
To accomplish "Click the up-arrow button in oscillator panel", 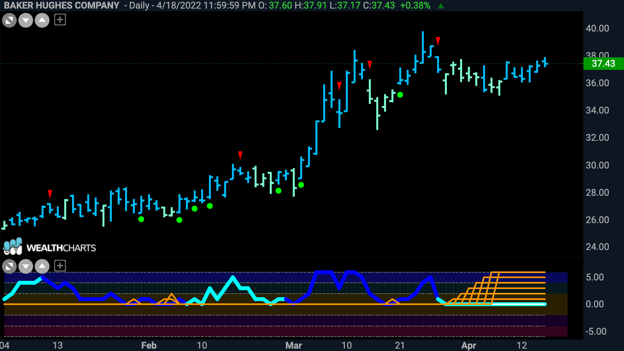I will [42, 267].
